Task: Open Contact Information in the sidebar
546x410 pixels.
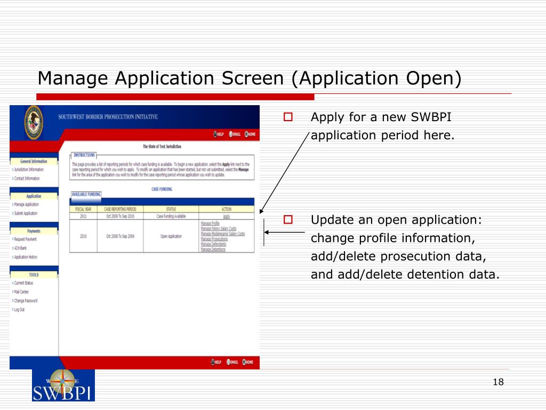Action: pos(27,178)
